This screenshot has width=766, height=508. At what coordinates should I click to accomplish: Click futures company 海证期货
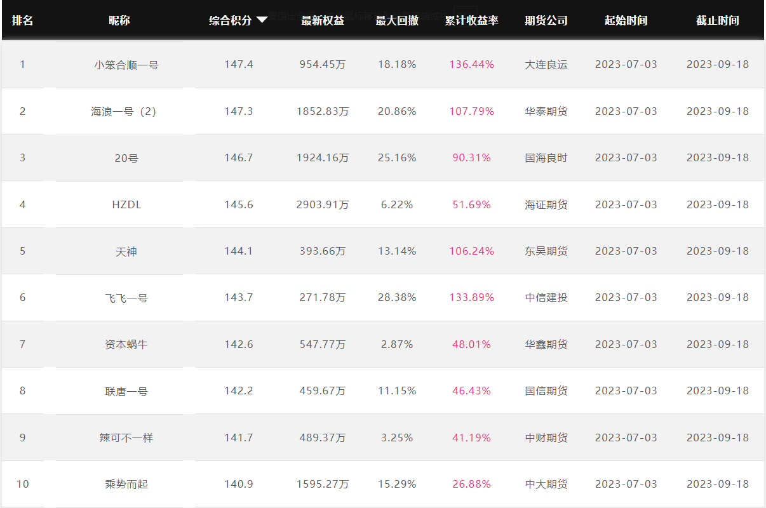click(546, 204)
